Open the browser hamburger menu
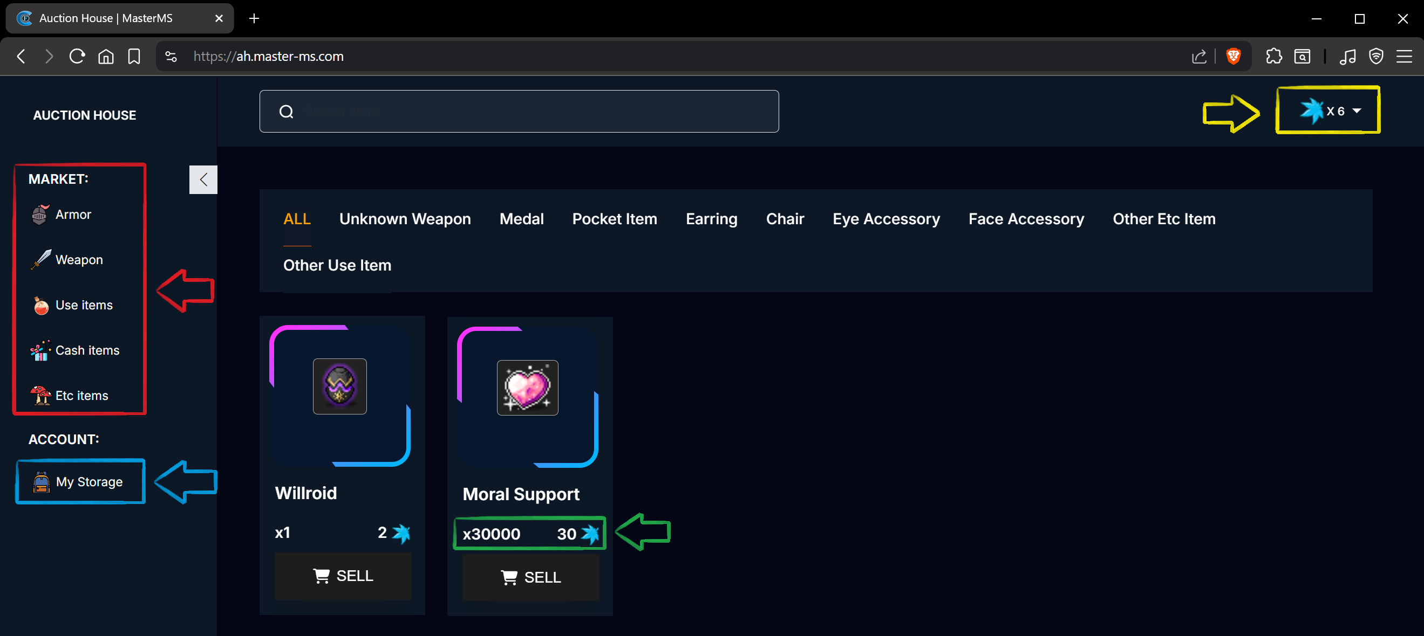Viewport: 1424px width, 636px height. (x=1403, y=56)
